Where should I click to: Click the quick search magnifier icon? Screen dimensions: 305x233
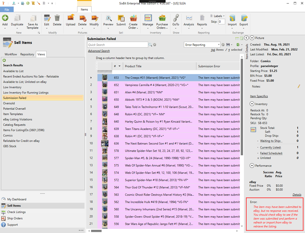150,45
